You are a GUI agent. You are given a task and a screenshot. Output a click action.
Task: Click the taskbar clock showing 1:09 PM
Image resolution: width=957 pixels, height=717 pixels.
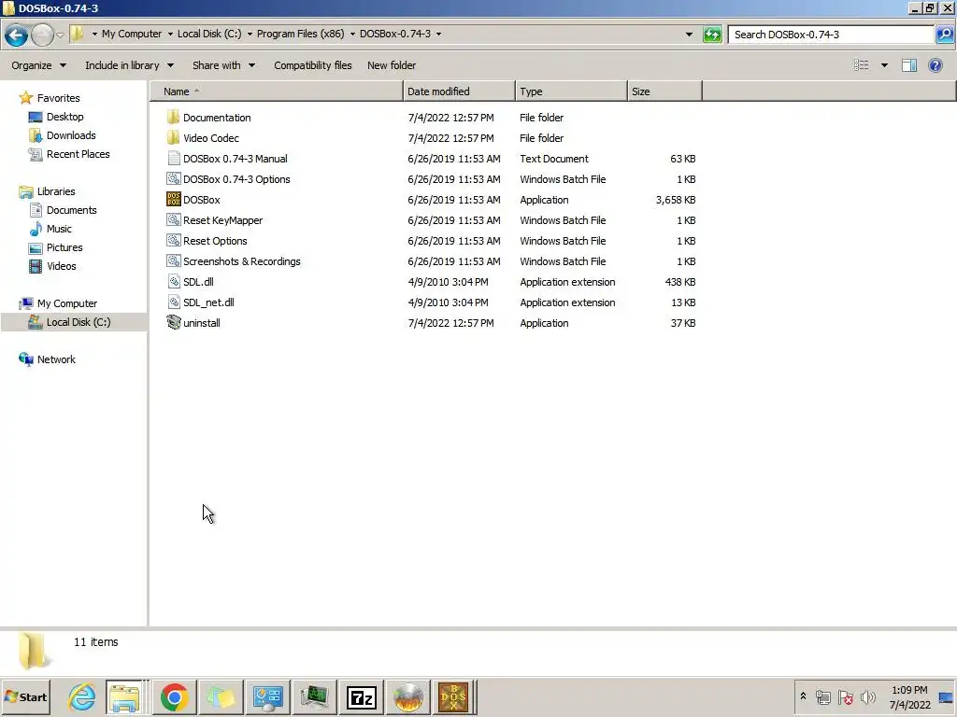click(909, 696)
